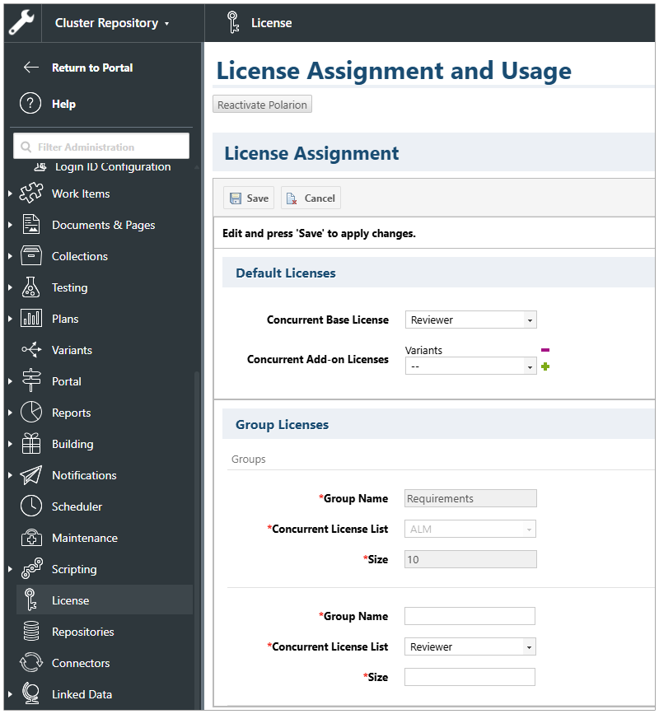
Task: Open the Reports section in the sidebar
Action: [71, 413]
